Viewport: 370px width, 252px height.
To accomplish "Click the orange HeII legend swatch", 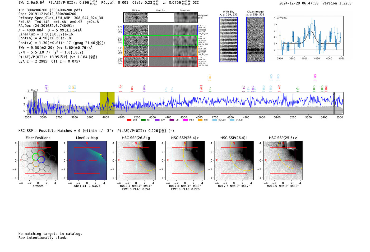I will pyautogui.click(x=200, y=120).
